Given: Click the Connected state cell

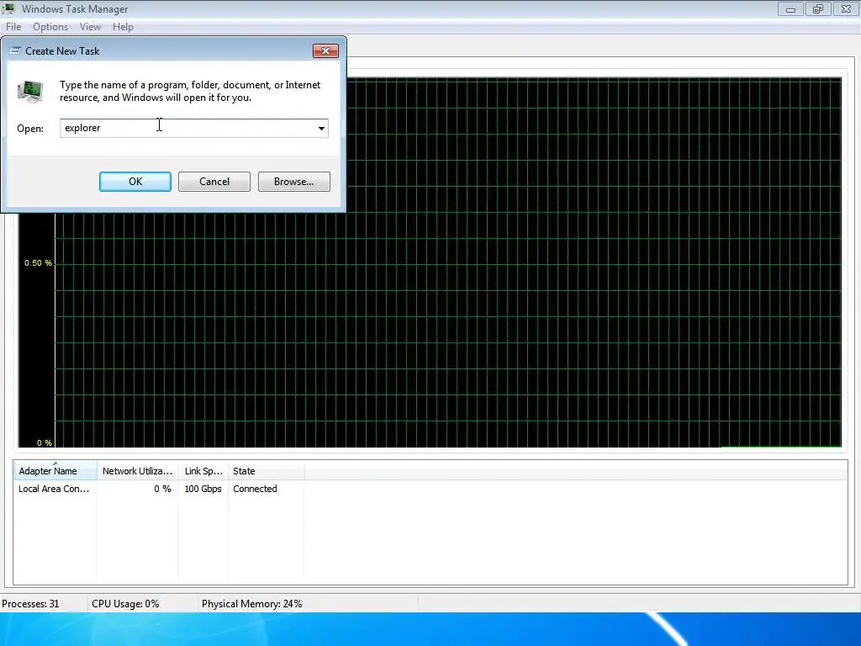Looking at the screenshot, I should (x=255, y=489).
